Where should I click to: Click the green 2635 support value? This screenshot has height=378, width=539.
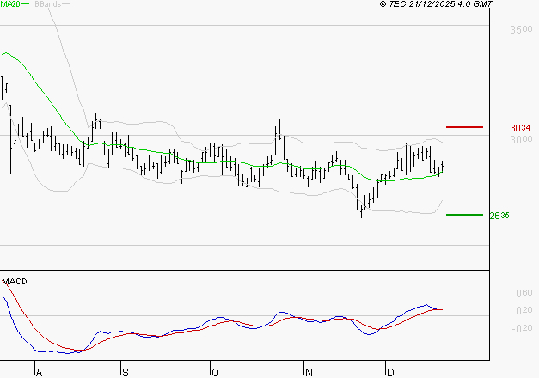coord(499,216)
